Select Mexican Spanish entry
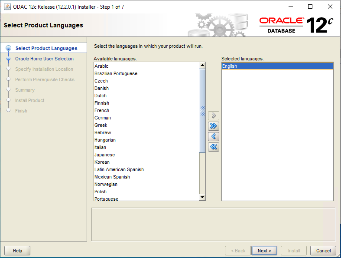This screenshot has width=341, height=258. click(x=146, y=177)
